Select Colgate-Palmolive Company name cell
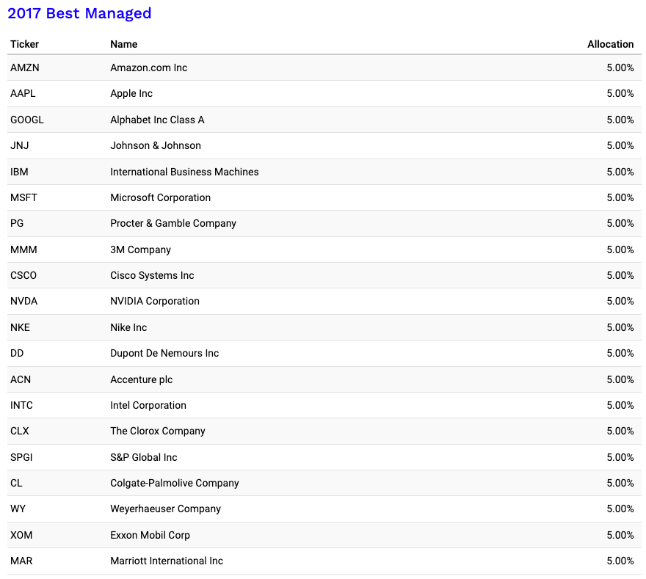646x579 pixels. point(174,483)
